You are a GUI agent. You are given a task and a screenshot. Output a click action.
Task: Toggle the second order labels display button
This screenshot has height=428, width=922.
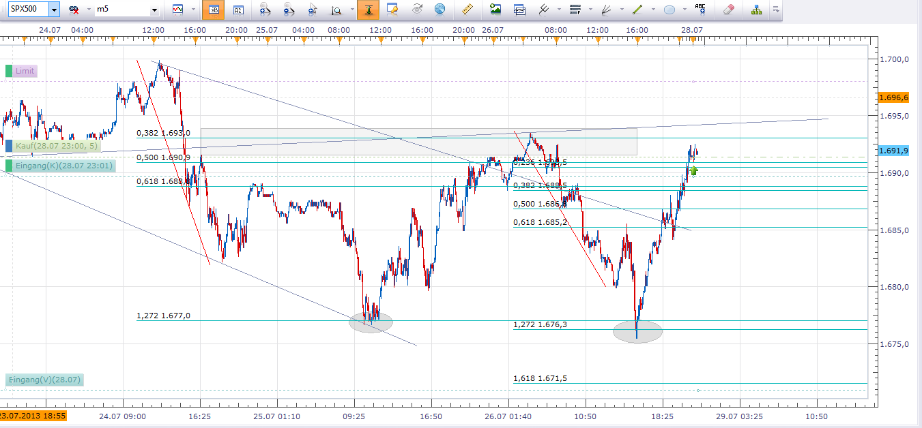(237, 10)
